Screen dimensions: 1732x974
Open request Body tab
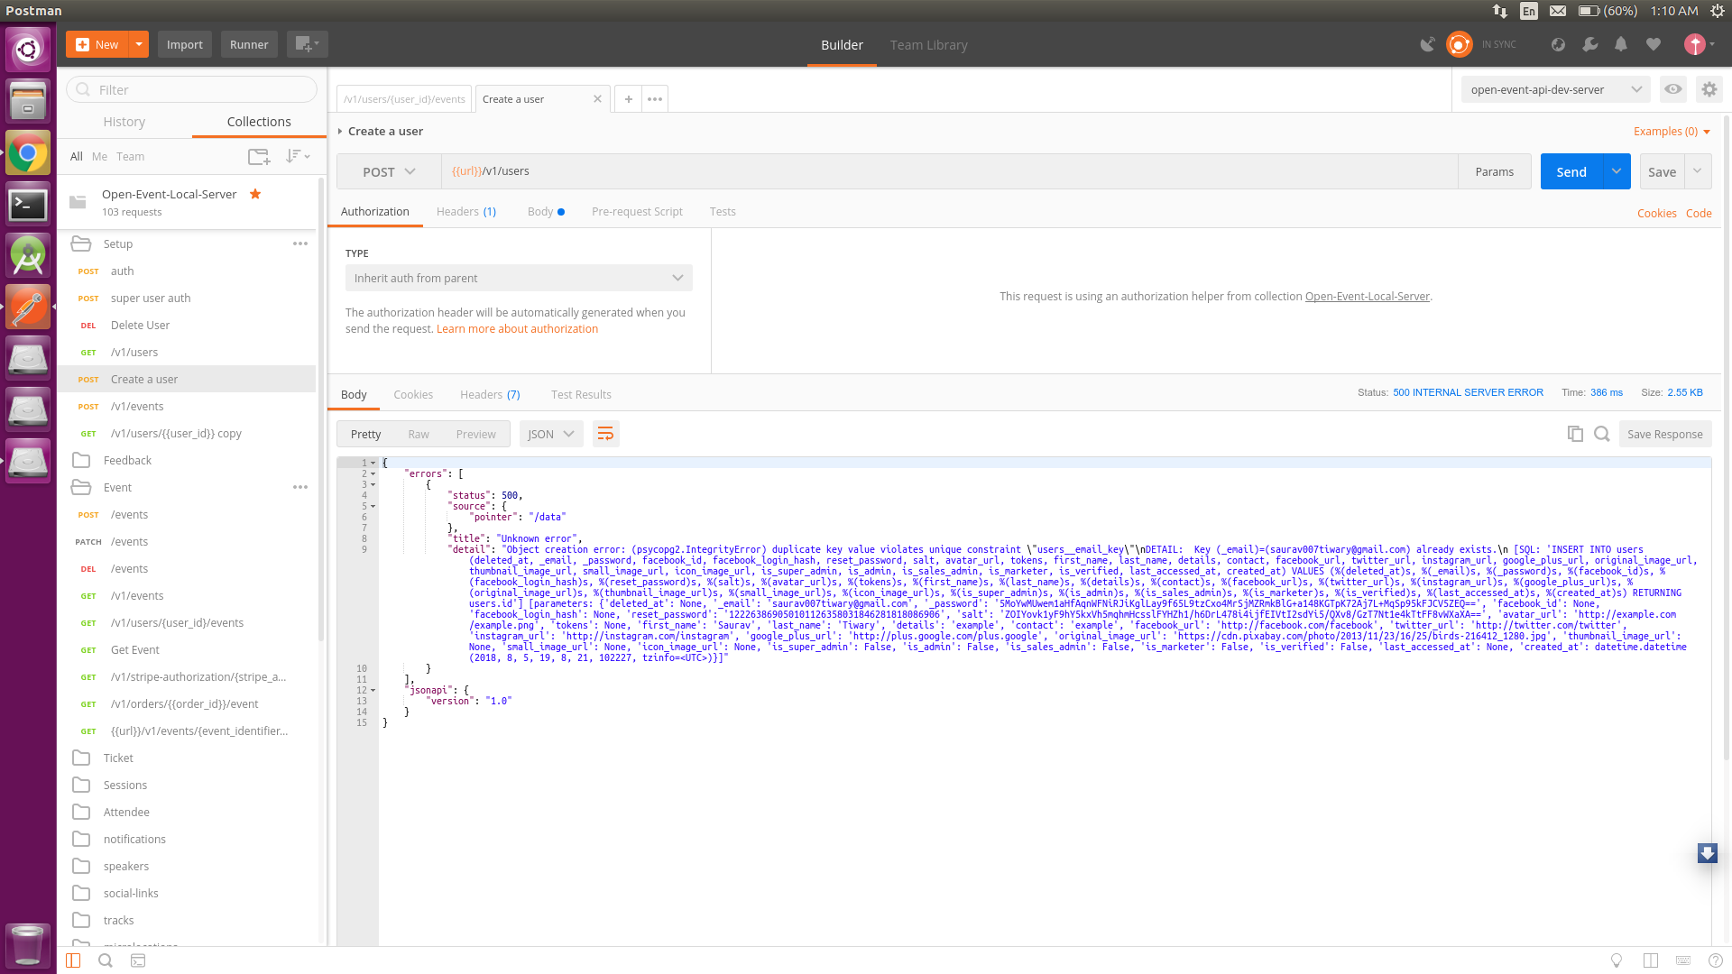coord(546,212)
